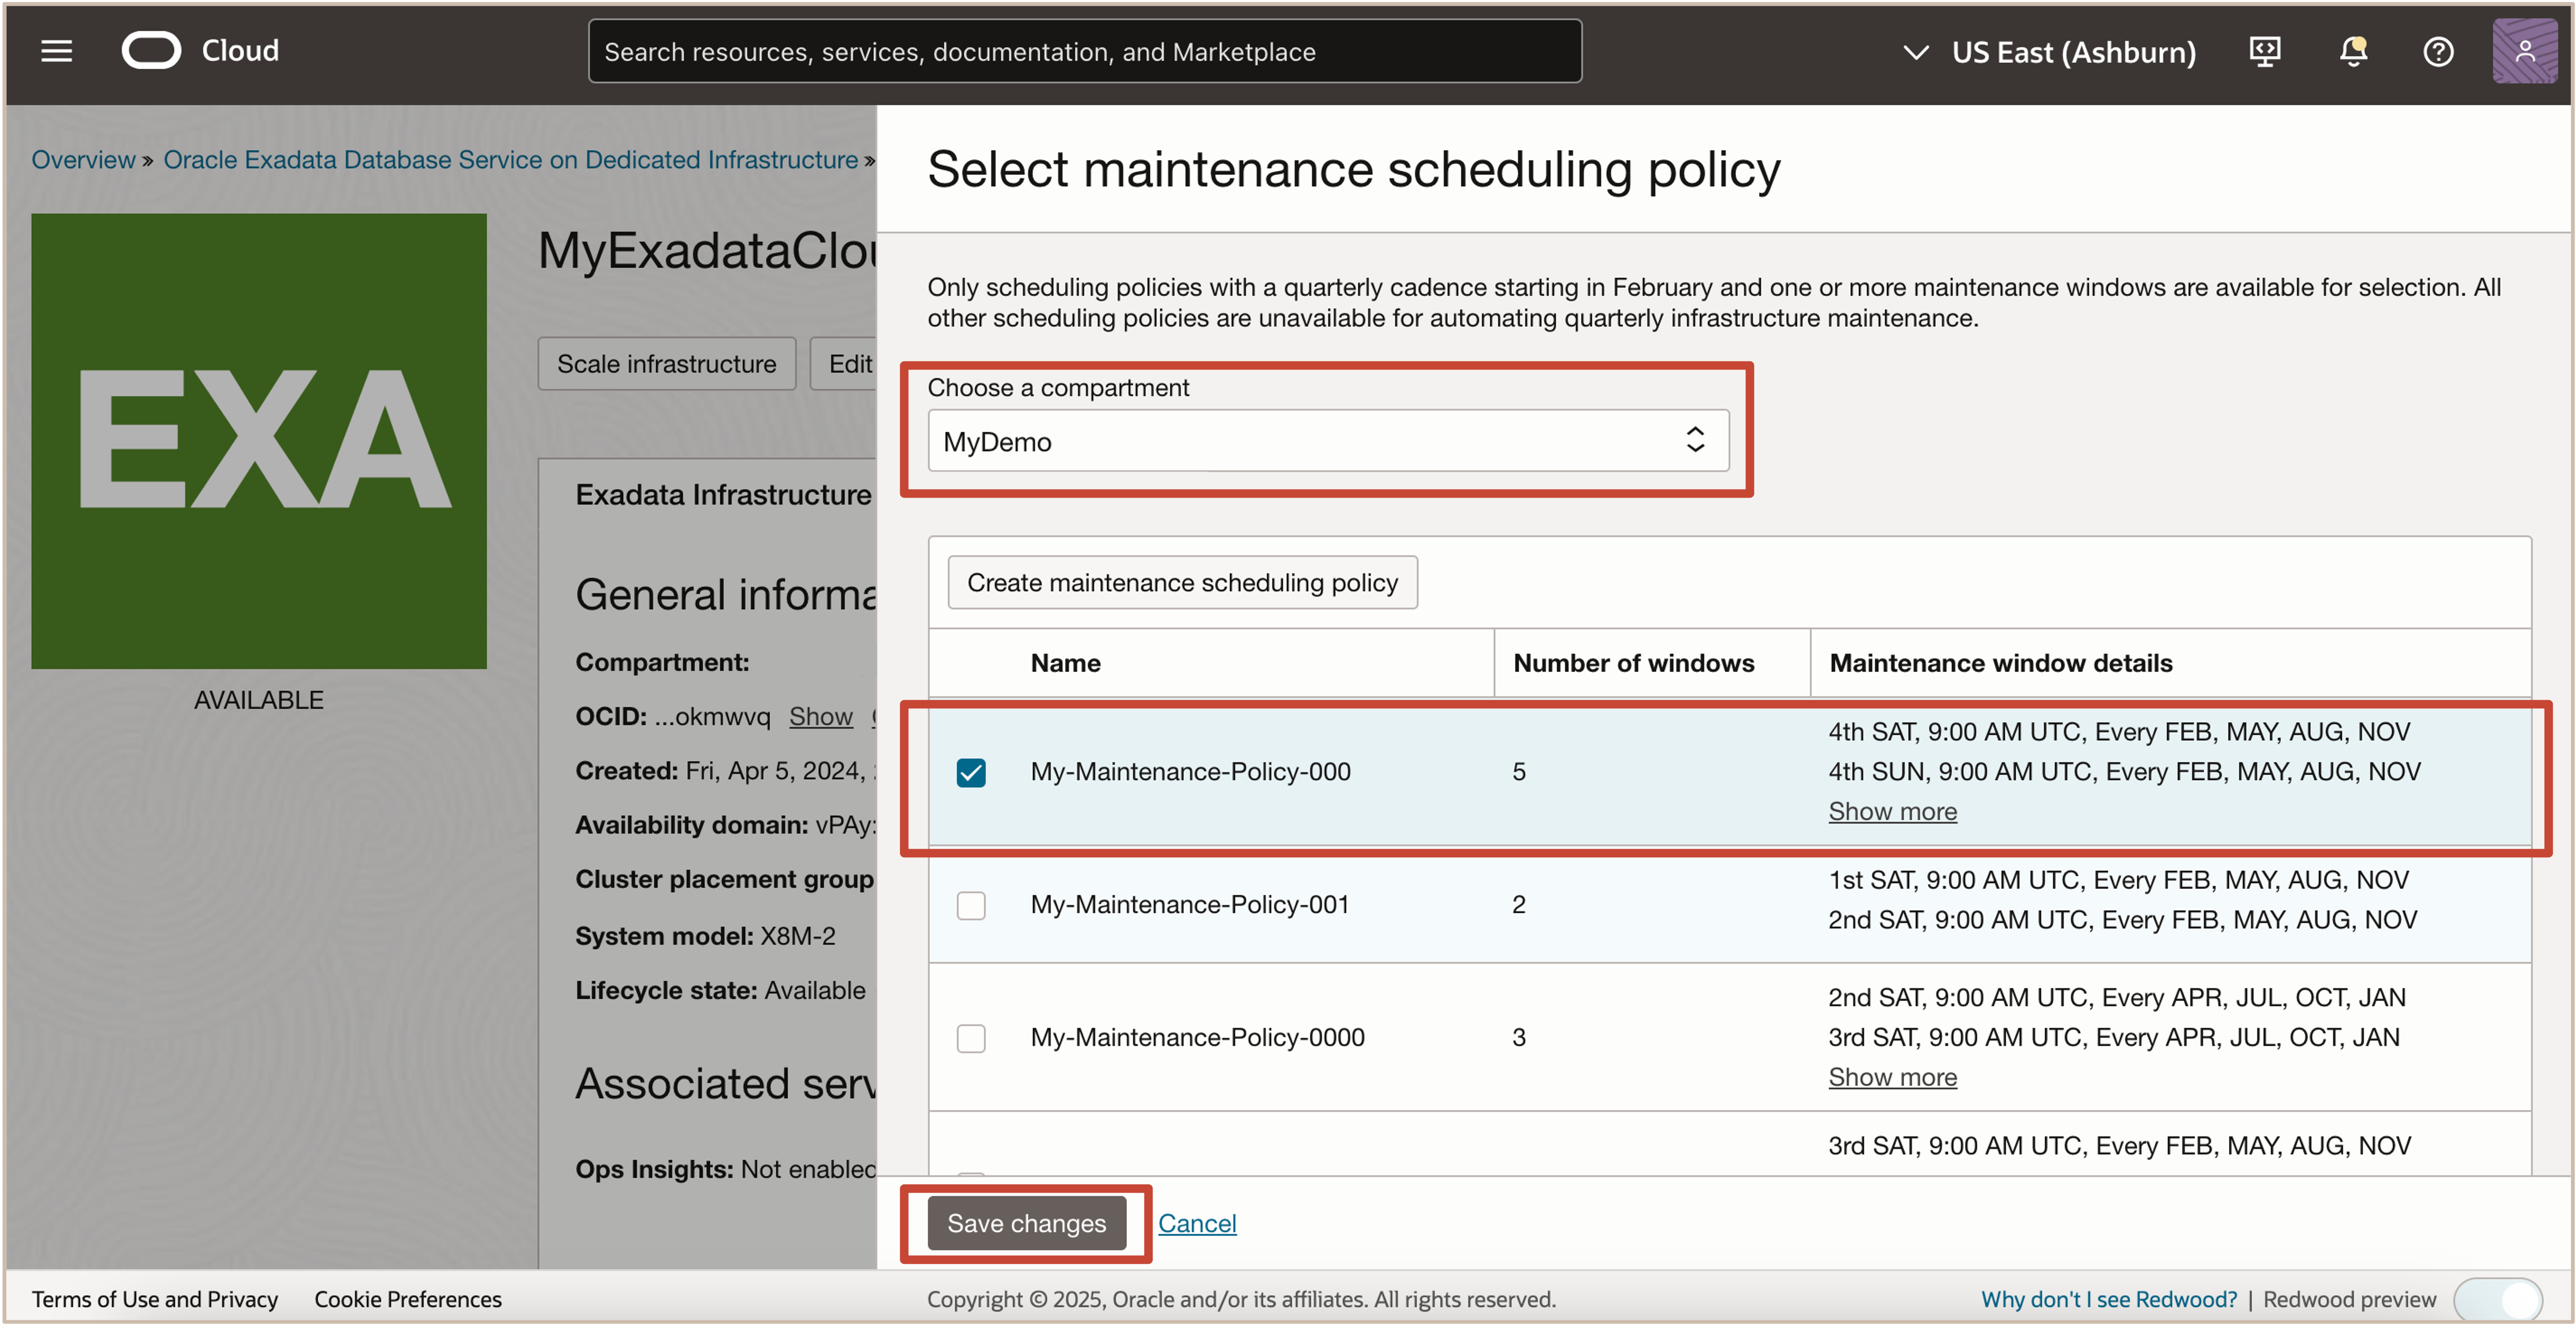Uncheck My-Maintenance-Policy-000
Viewport: 2576px width, 1326px height.
pyautogui.click(x=971, y=772)
